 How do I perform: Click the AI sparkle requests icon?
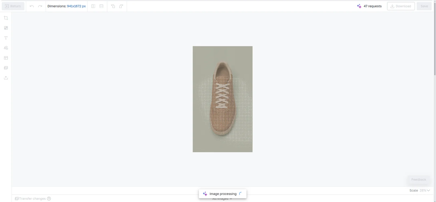pos(359,6)
